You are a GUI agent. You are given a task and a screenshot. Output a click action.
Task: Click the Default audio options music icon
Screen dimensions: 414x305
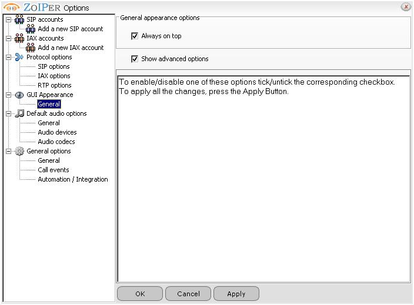19,113
